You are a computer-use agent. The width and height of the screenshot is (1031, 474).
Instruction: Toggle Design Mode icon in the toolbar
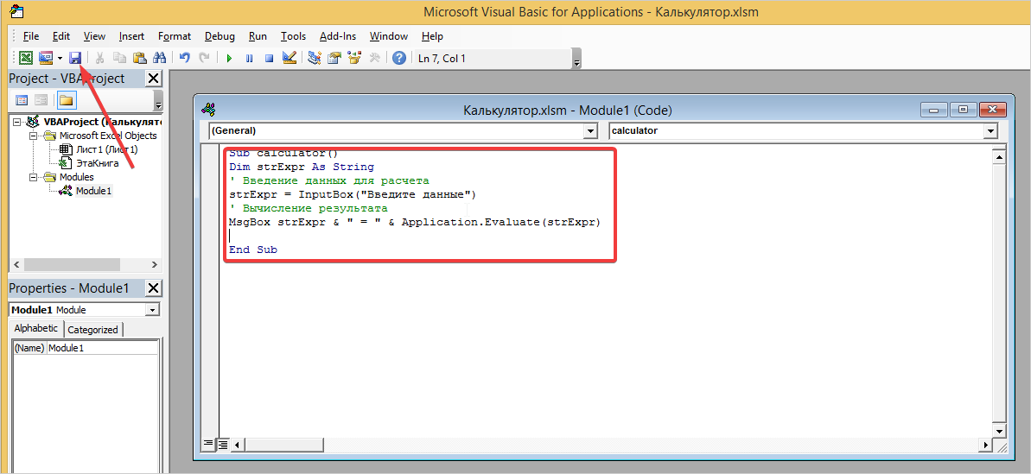point(290,58)
